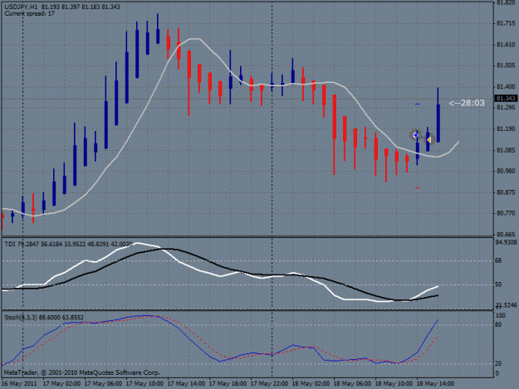Click the 84.9308 TDI scale value
Viewport: 519px width, 389px height.
tap(506, 242)
